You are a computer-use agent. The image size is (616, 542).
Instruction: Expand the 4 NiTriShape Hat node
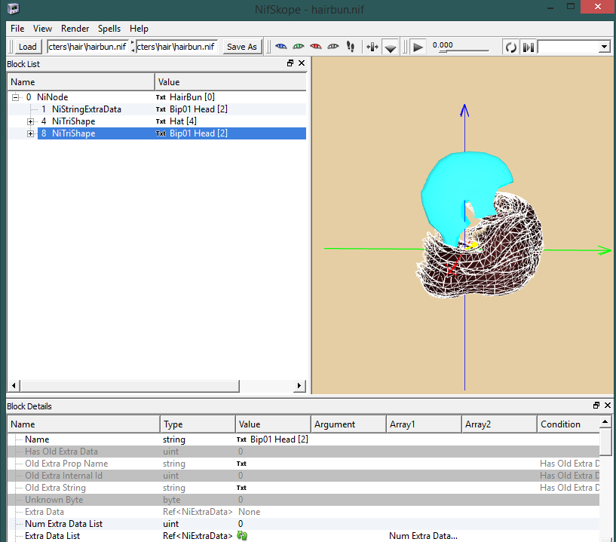(x=31, y=121)
